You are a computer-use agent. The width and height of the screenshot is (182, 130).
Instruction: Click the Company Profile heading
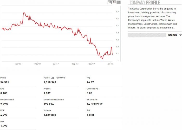[145, 3]
